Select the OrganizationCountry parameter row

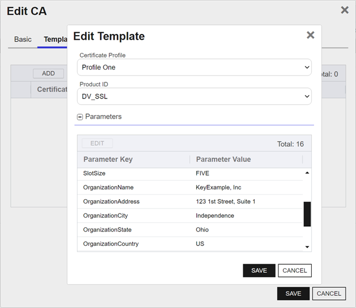(190, 244)
